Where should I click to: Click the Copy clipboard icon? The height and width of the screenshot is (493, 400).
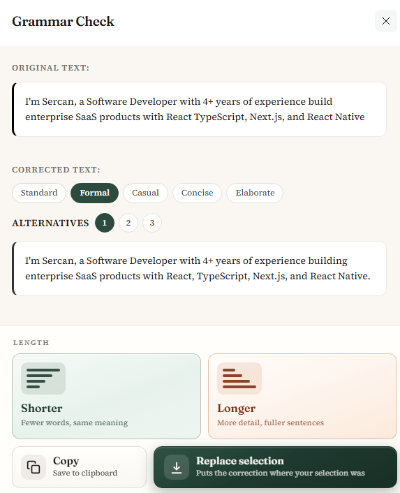[x=34, y=467]
